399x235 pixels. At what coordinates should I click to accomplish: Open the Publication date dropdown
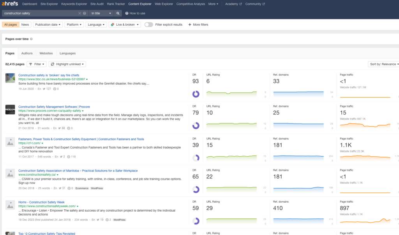(x=48, y=25)
